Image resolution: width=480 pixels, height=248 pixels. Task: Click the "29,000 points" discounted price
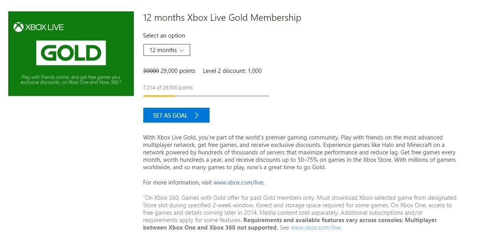point(178,71)
